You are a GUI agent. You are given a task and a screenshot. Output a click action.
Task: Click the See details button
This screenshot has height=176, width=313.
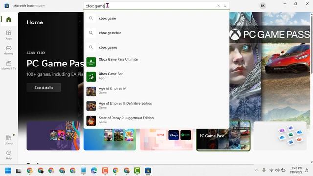tap(44, 88)
